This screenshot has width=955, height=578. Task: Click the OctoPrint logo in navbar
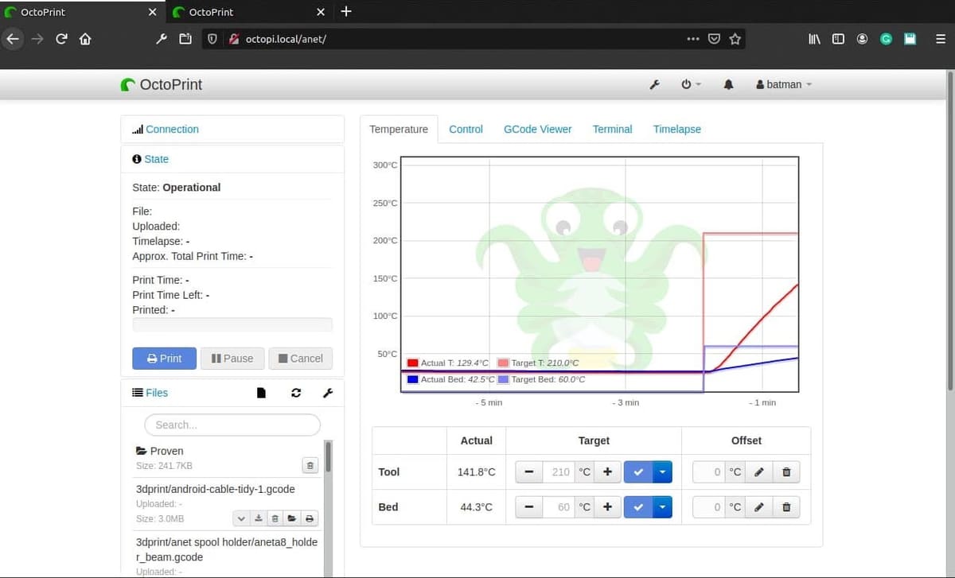tap(162, 84)
